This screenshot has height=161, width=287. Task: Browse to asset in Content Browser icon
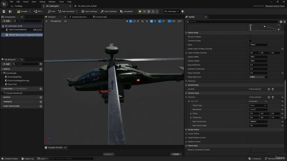10,12
